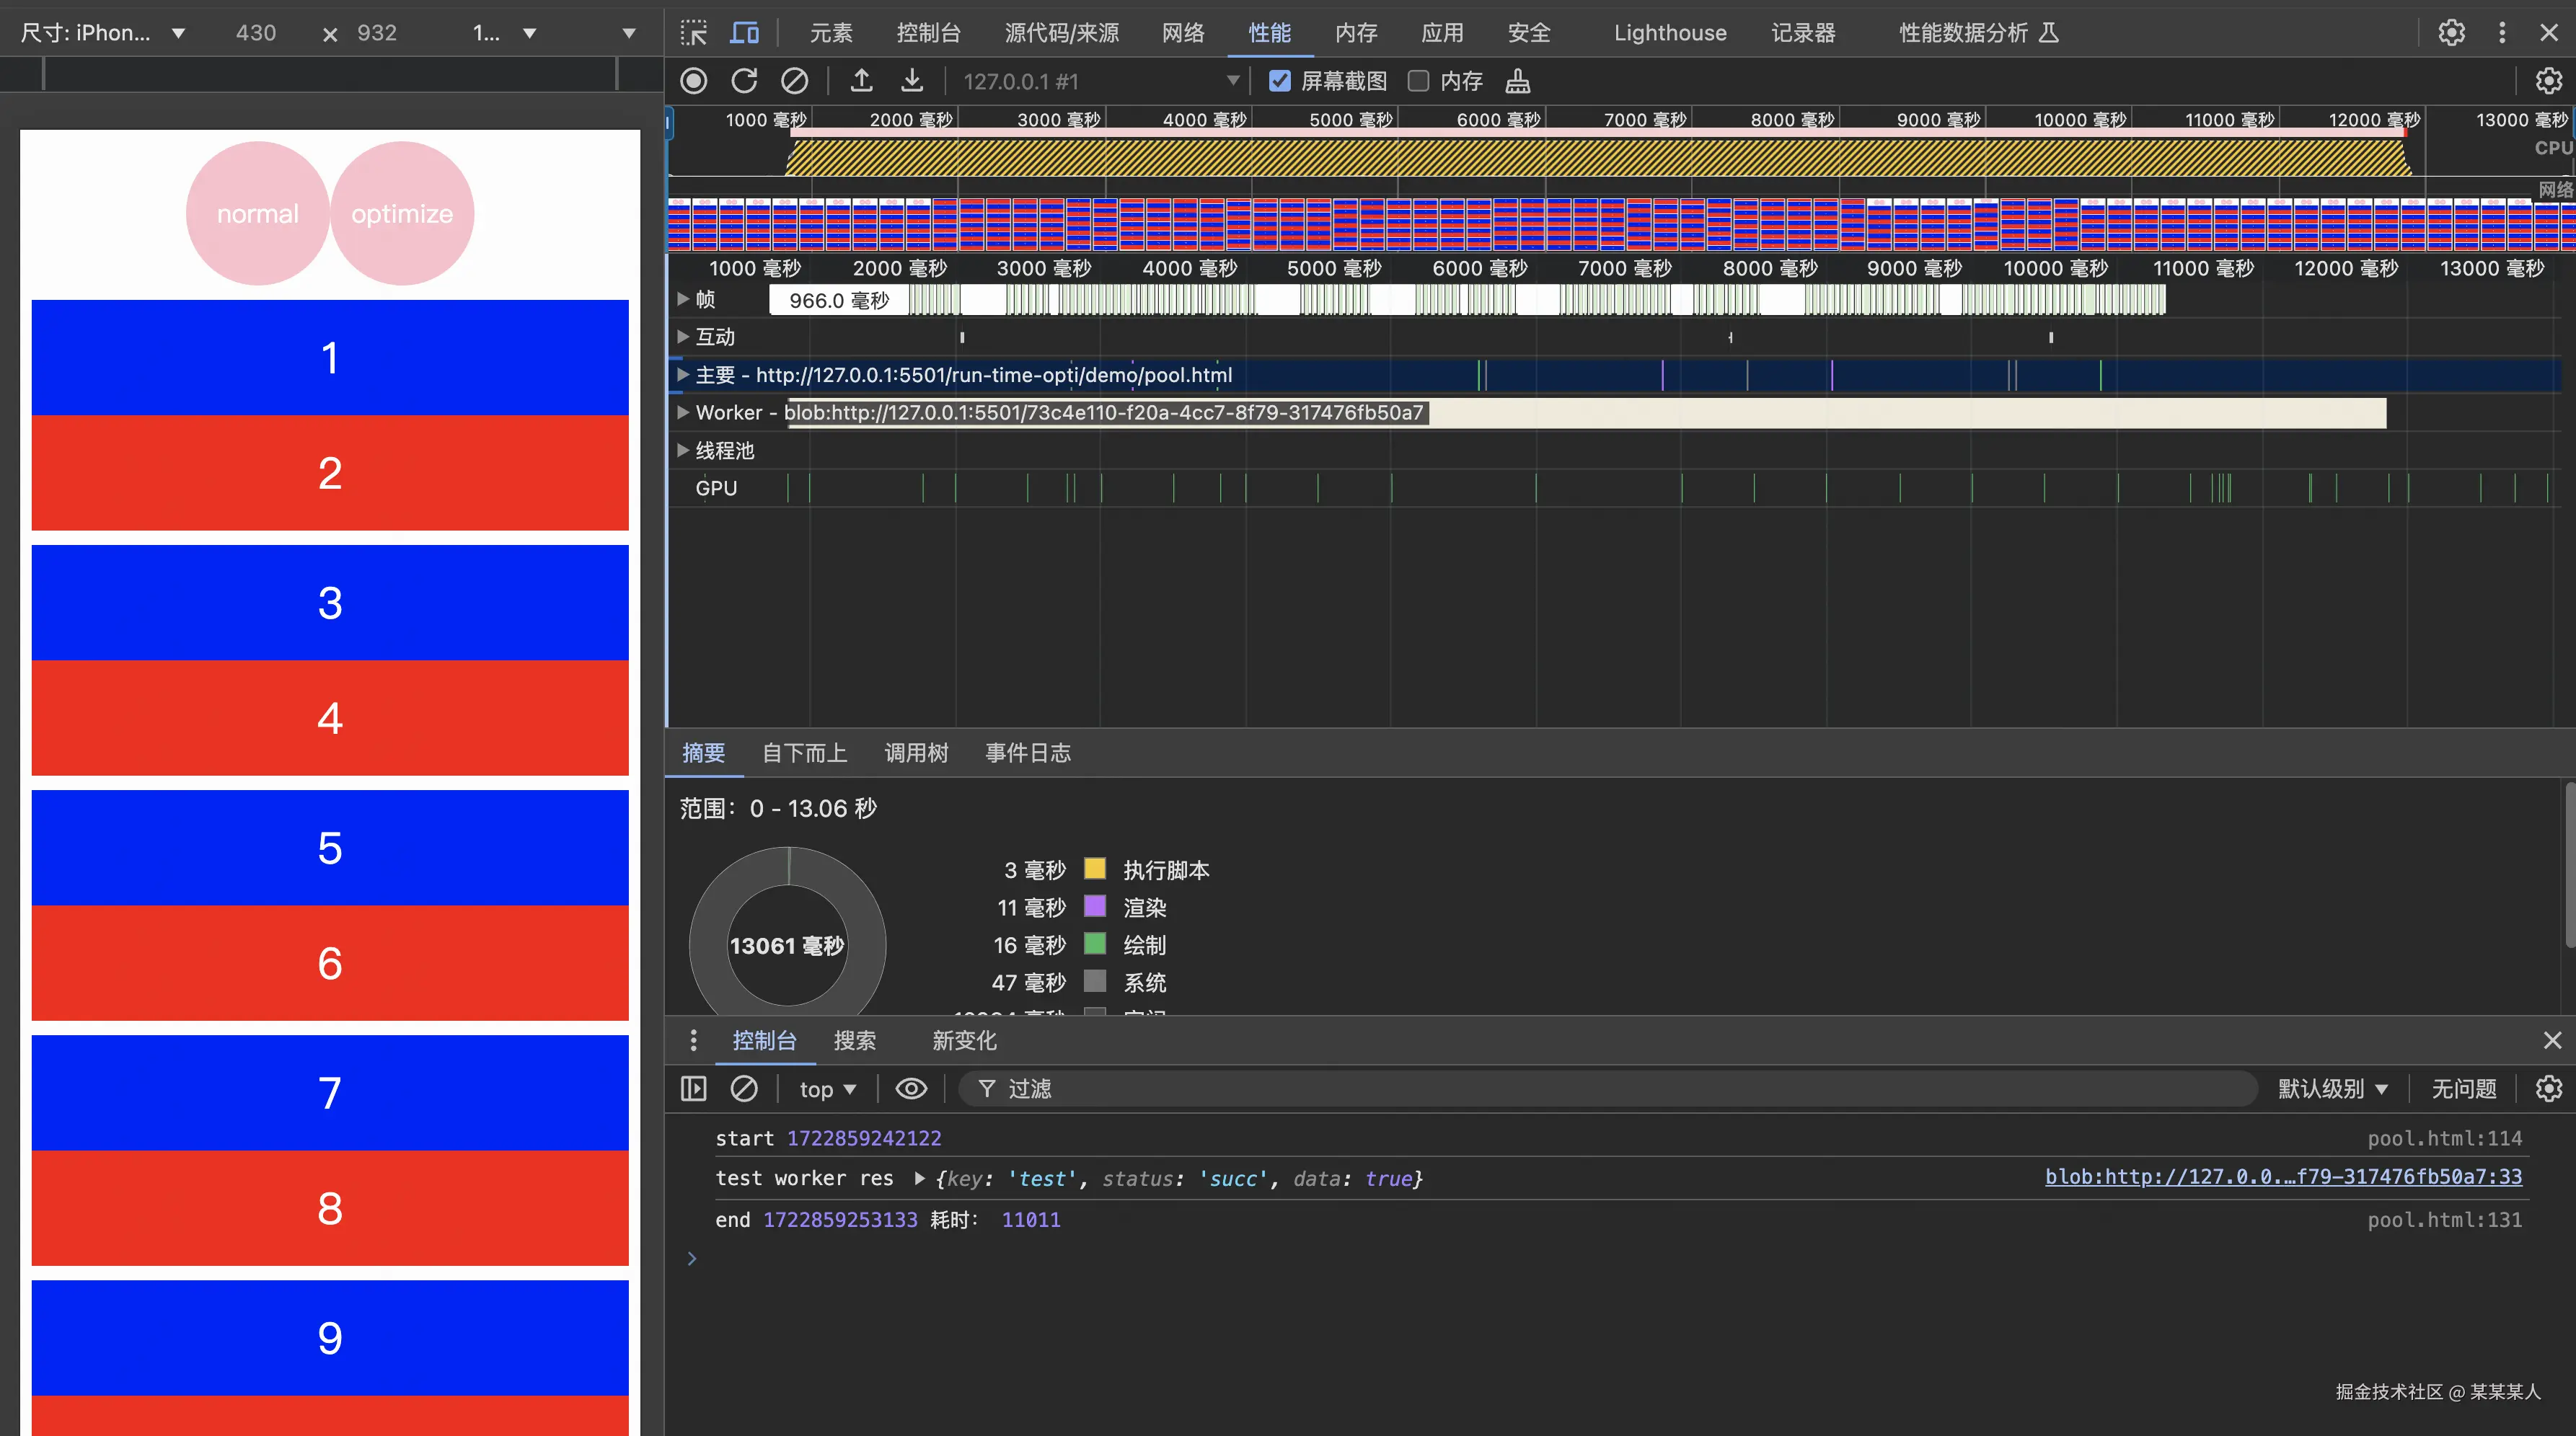Click the download profile icon
The width and height of the screenshot is (2576, 1436).
(911, 81)
